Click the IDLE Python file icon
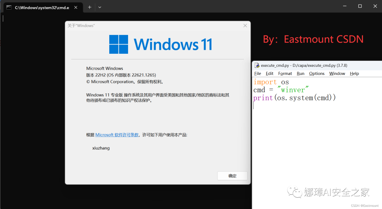This screenshot has height=209, width=382. [257, 65]
